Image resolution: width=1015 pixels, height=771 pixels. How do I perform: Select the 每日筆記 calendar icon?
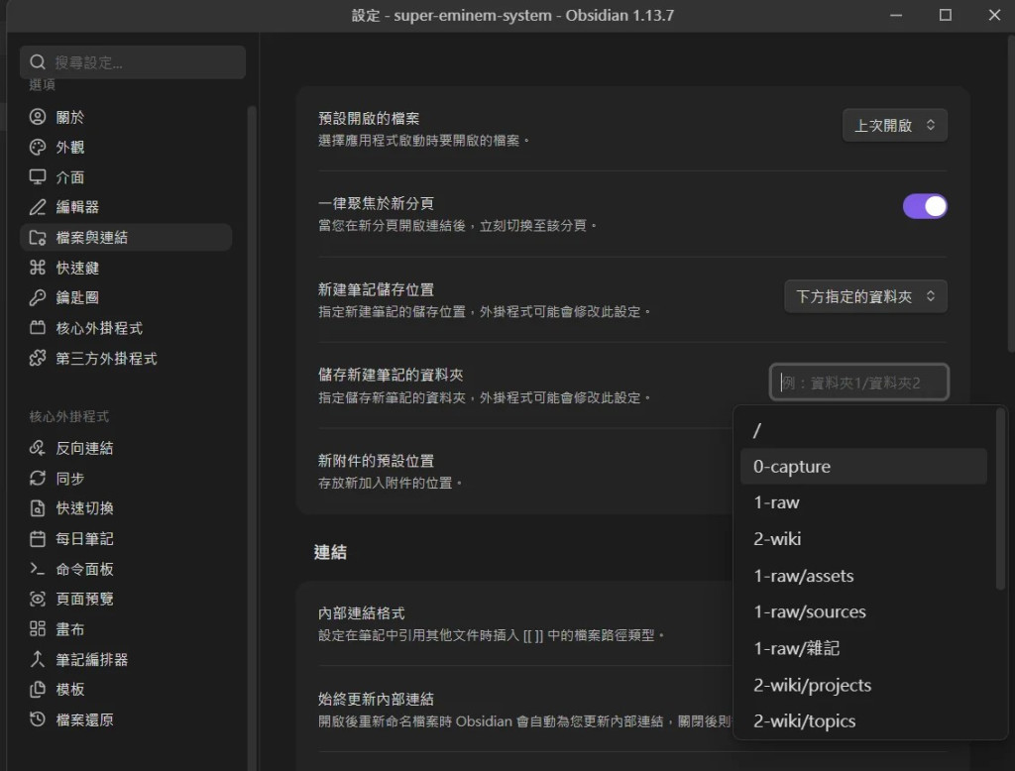(38, 538)
